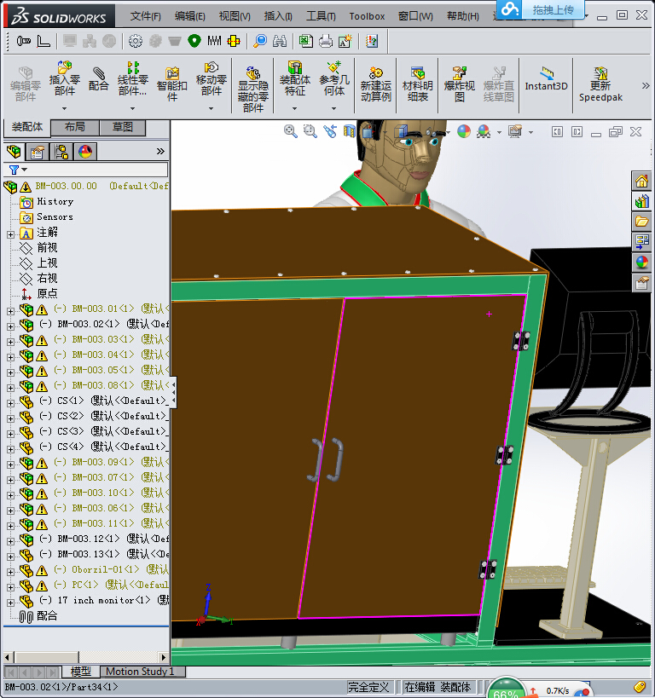Click the Insert Components icon (插入零部件)
The height and width of the screenshot is (698, 655).
coord(64,78)
